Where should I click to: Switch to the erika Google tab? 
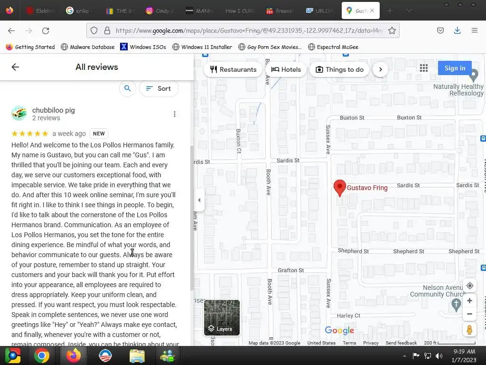click(79, 11)
